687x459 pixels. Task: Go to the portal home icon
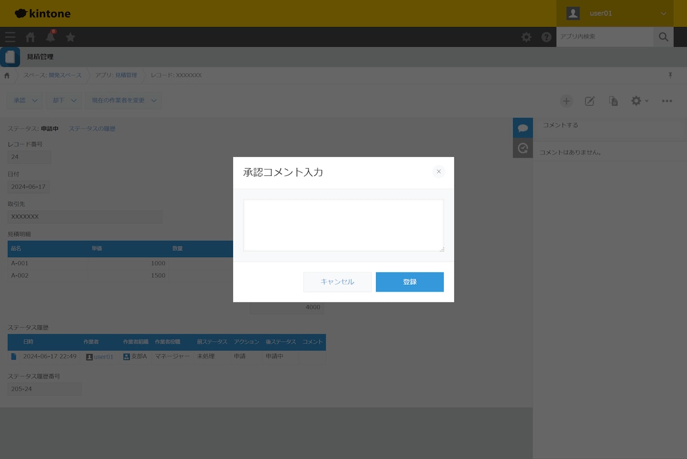30,37
